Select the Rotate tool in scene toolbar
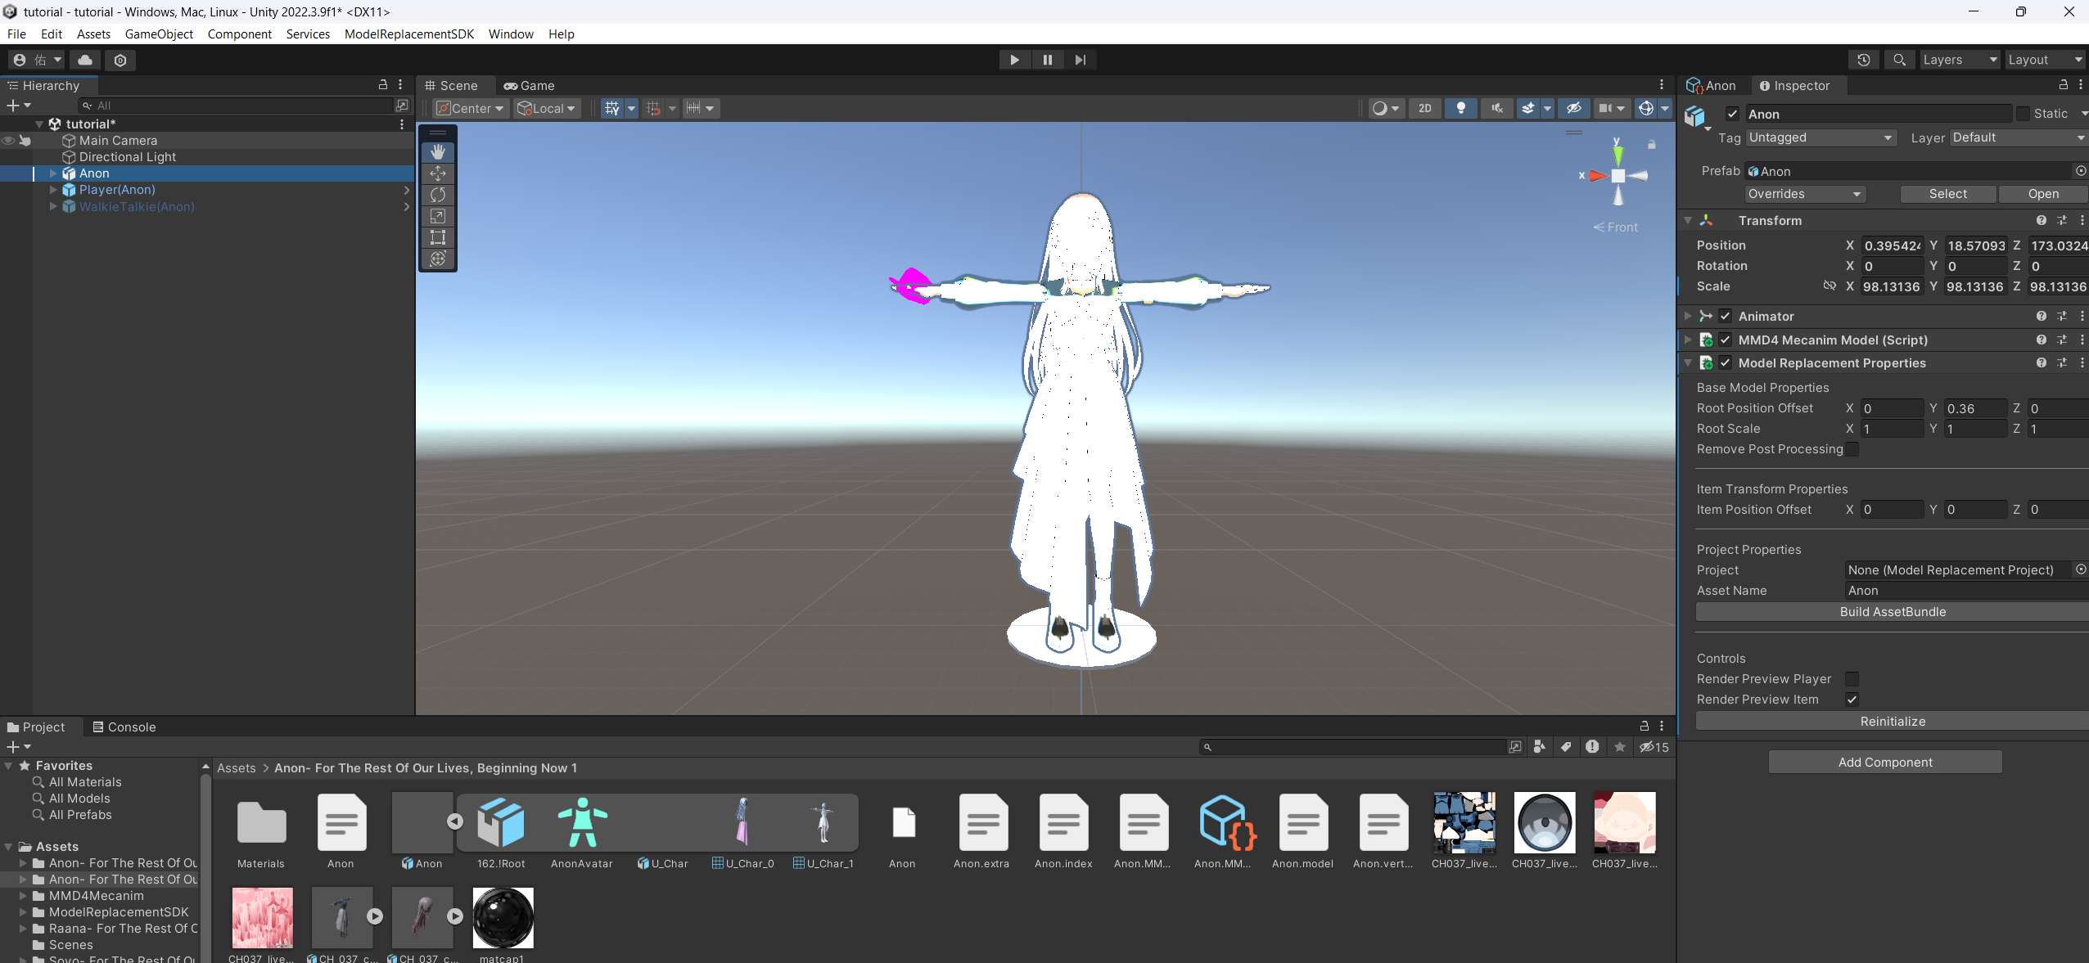 (x=438, y=195)
